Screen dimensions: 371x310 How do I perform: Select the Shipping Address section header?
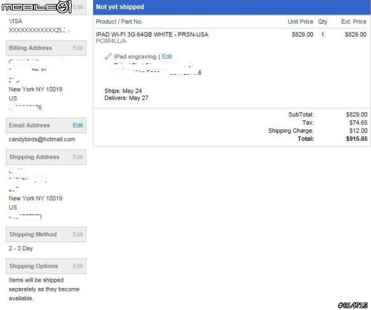(x=46, y=157)
